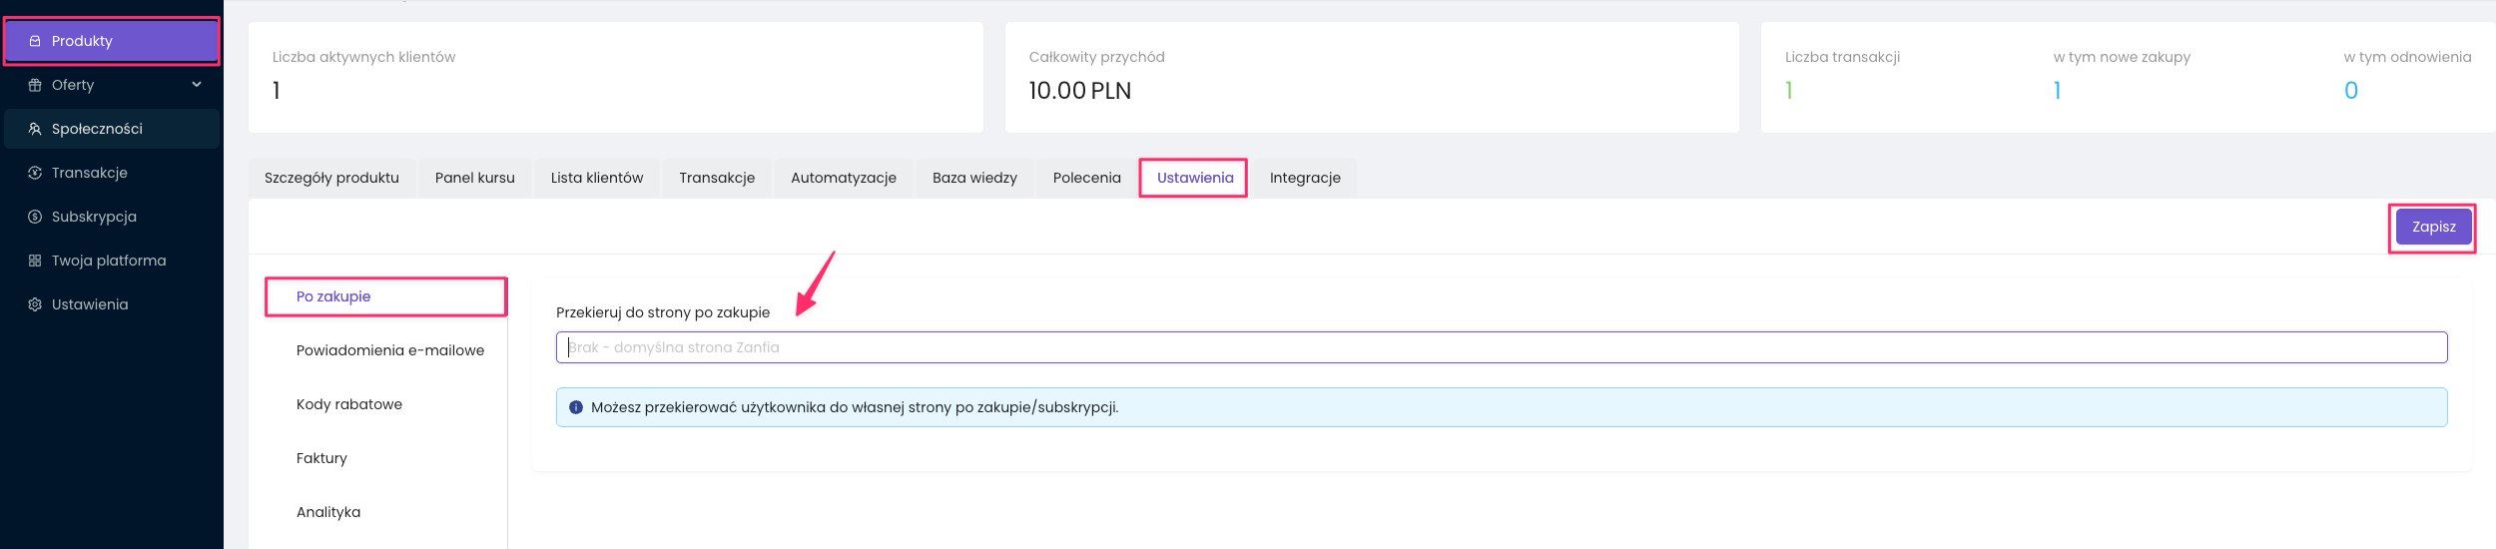Open the Analityka settings section
Viewport: 2496px width, 549px height.
(328, 512)
